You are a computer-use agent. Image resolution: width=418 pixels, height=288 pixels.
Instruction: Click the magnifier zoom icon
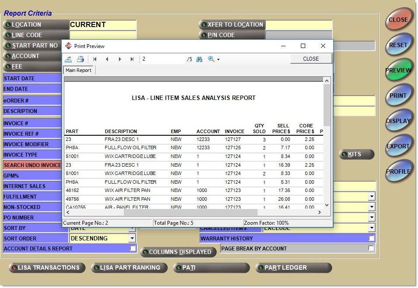(x=211, y=59)
